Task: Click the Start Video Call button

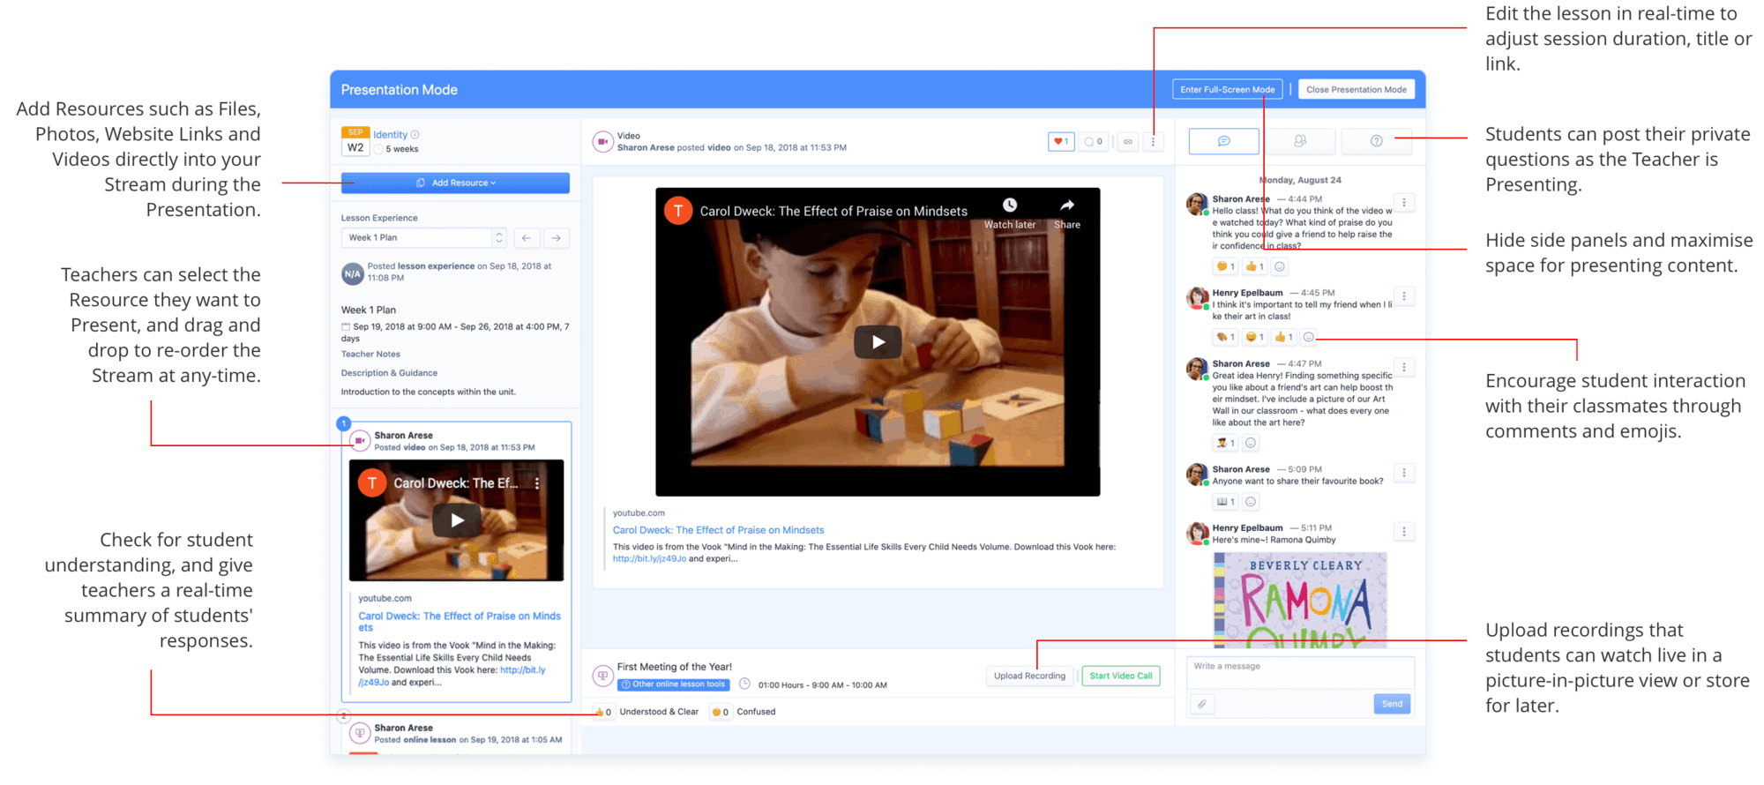Action: pyautogui.click(x=1120, y=677)
